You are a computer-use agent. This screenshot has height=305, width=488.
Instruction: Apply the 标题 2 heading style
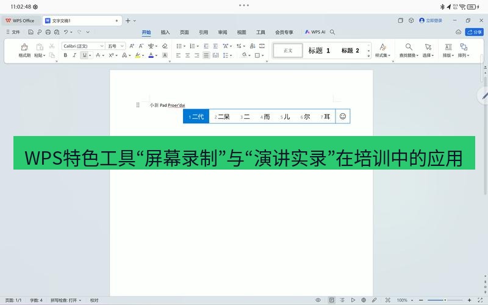[350, 51]
